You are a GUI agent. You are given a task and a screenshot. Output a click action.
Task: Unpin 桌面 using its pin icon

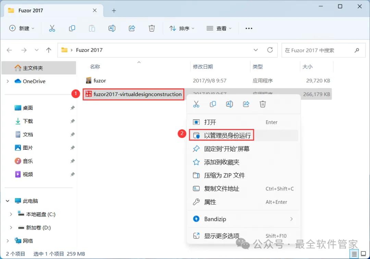72,108
